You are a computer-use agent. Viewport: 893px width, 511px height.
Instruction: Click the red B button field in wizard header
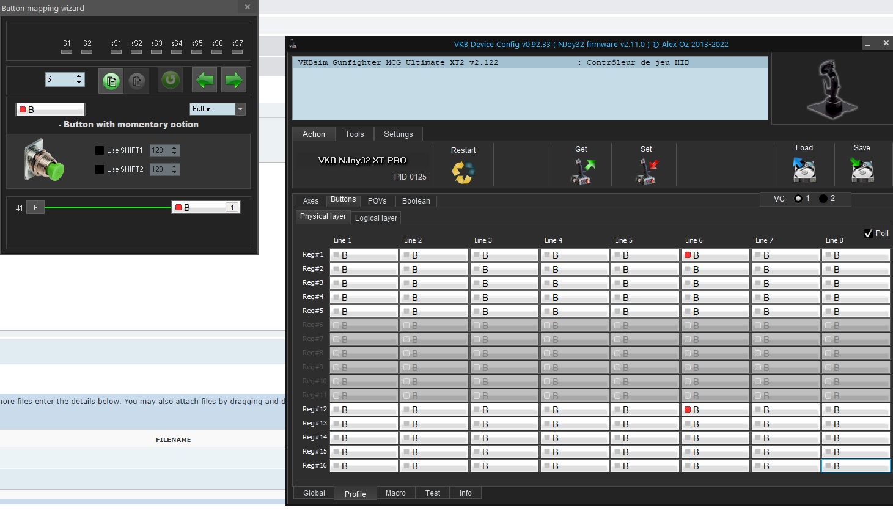click(x=50, y=109)
